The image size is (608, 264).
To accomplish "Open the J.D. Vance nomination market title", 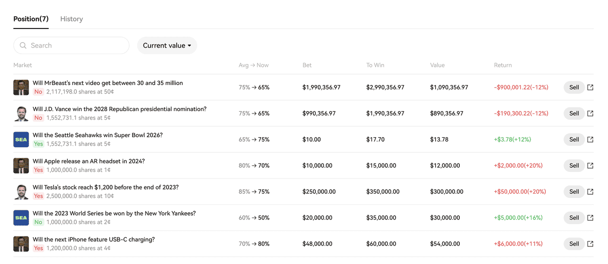I will pyautogui.click(x=119, y=109).
